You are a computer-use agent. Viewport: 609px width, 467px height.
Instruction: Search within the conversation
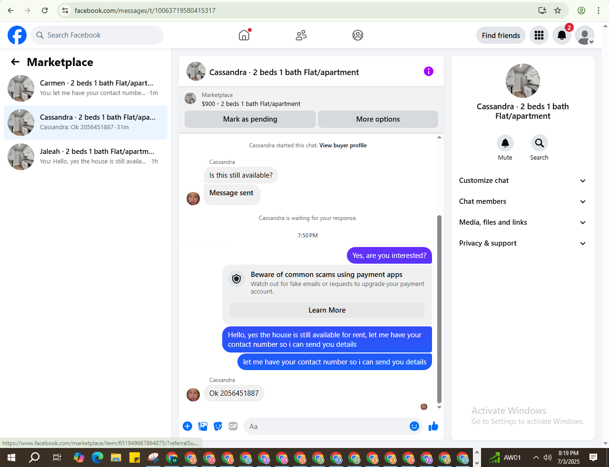(540, 143)
